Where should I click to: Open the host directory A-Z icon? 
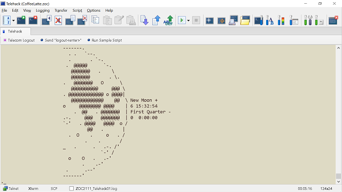click(6, 20)
